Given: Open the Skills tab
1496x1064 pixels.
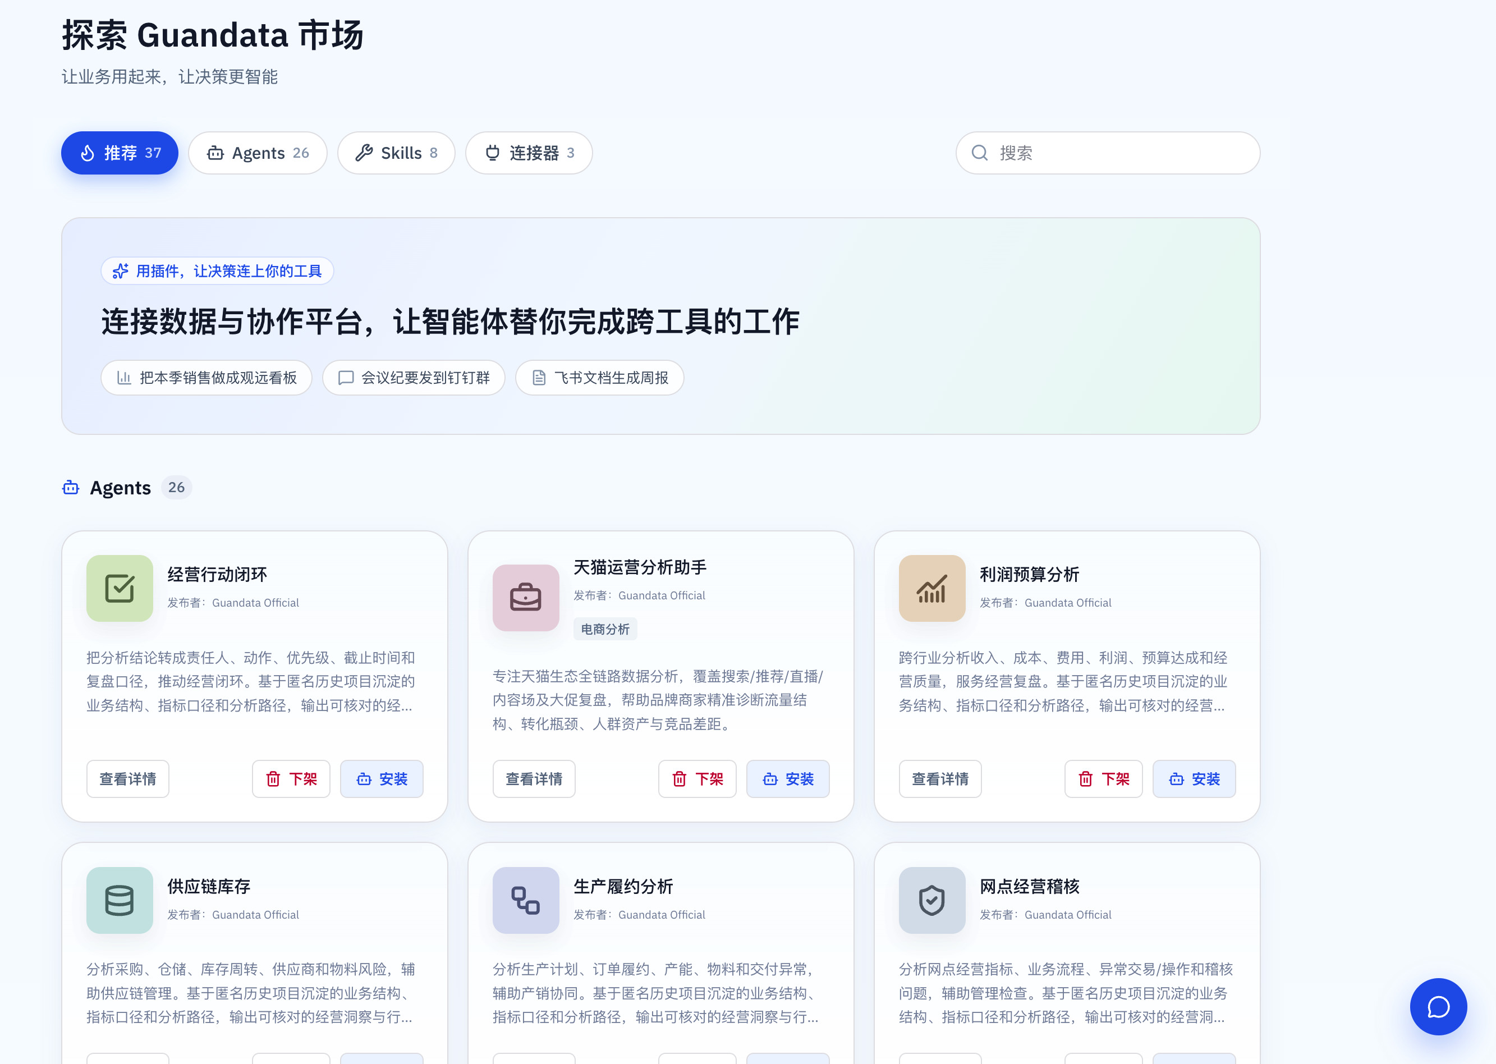Looking at the screenshot, I should tap(396, 153).
